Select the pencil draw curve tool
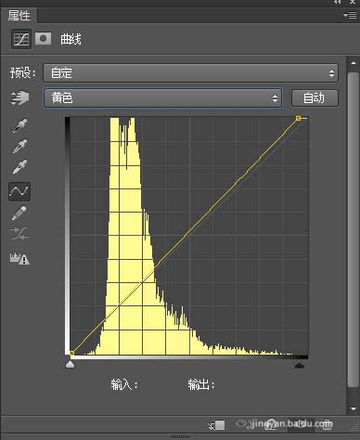Viewport: 360px width, 440px height. tap(19, 214)
